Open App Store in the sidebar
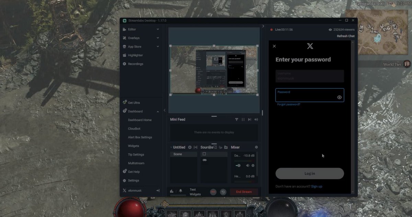Viewport: 412px width, 217px height. click(x=135, y=47)
